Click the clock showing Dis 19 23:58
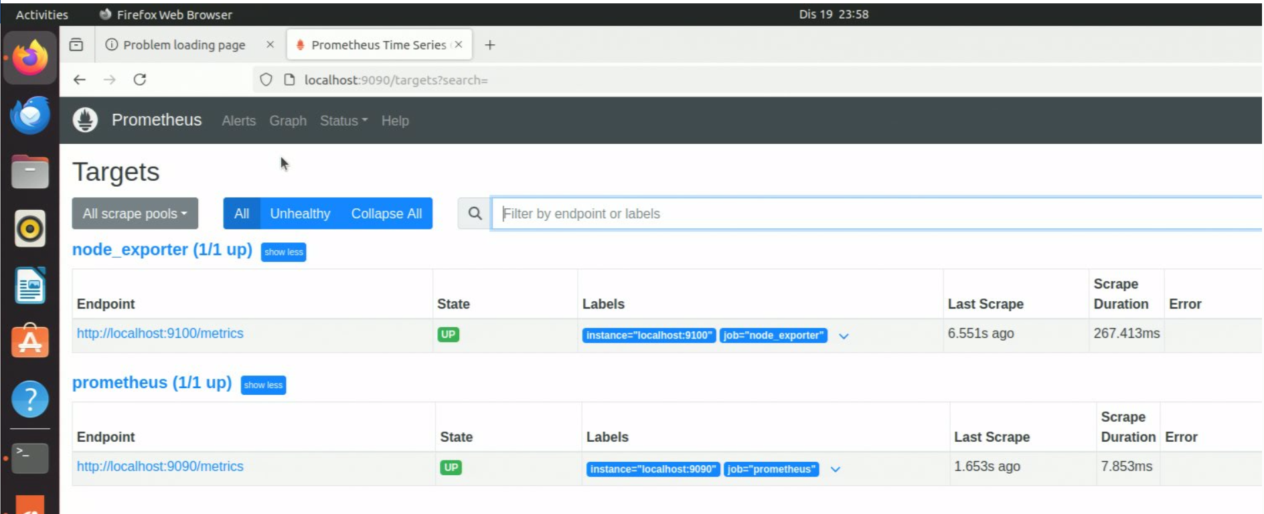 tap(834, 14)
